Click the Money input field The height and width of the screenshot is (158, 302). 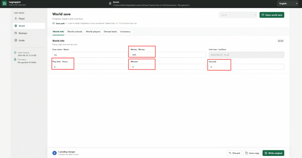coord(168,55)
